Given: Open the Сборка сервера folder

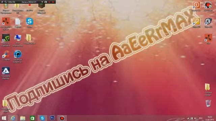Looking at the screenshot, I should [208, 89].
